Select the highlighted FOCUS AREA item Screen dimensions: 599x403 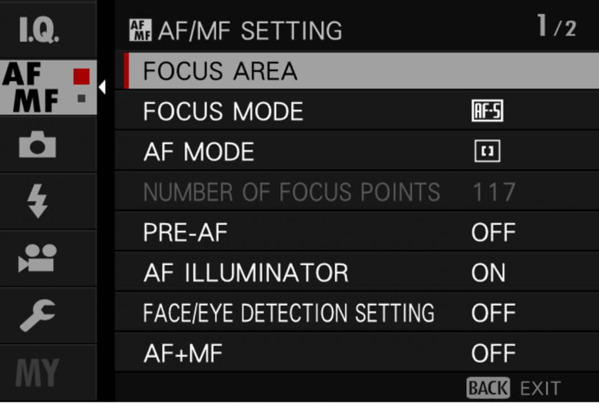pos(361,71)
